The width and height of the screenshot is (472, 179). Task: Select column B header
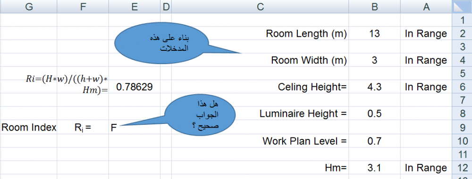pyautogui.click(x=374, y=7)
